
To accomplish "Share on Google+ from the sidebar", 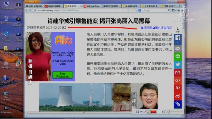I will pos(177,80).
